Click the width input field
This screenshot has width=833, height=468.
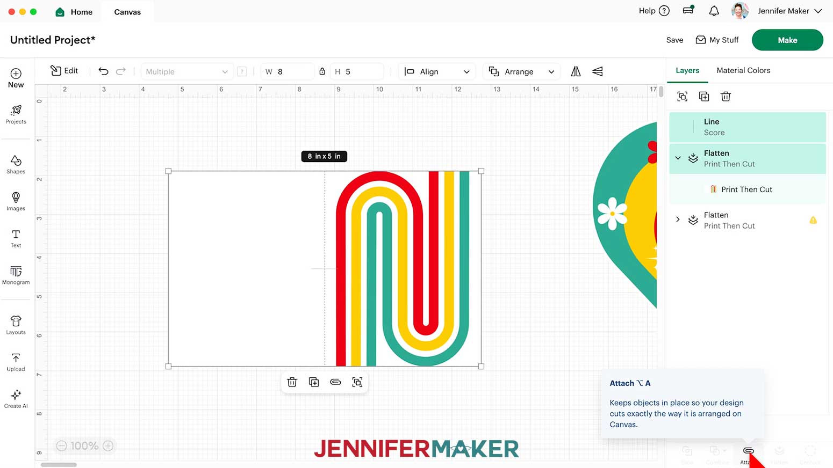tap(288, 71)
